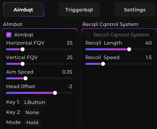Click unfilled part of Horizontal FQV track
This screenshot has height=129, width=157.
point(49,49)
